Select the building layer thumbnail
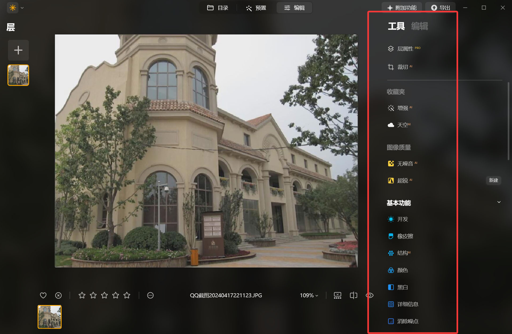512x334 pixels. click(x=18, y=75)
